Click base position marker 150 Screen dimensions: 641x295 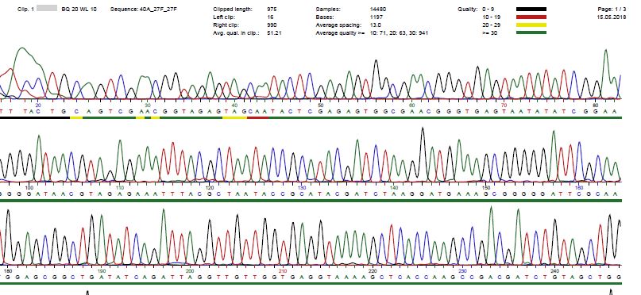coord(486,188)
